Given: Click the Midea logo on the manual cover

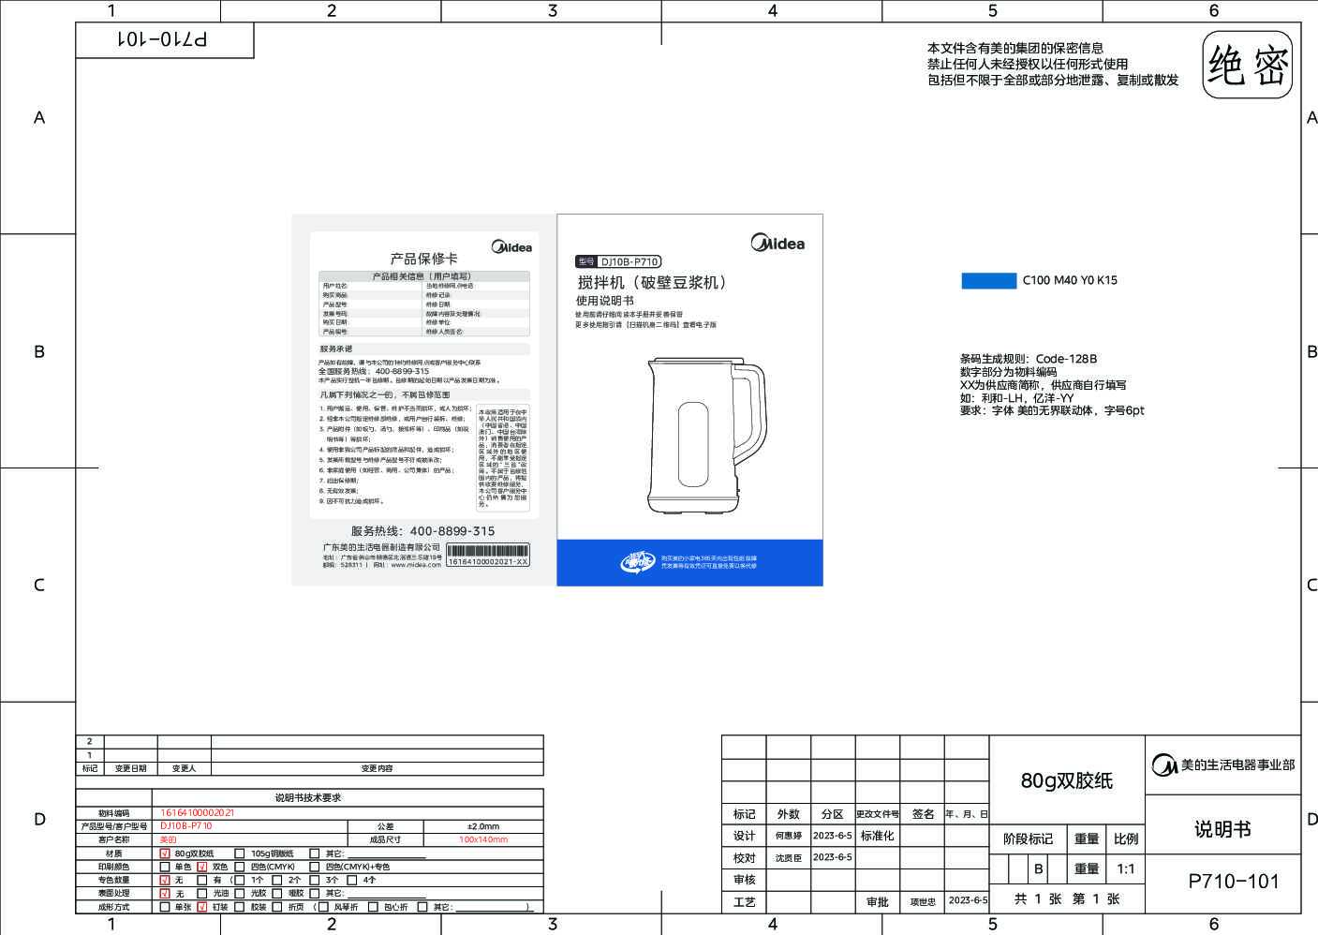Looking at the screenshot, I should point(777,243).
